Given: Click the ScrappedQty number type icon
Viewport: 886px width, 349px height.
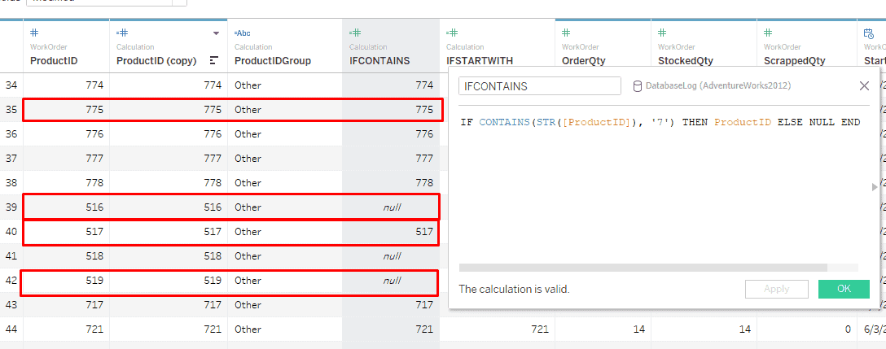Looking at the screenshot, I should tap(769, 33).
